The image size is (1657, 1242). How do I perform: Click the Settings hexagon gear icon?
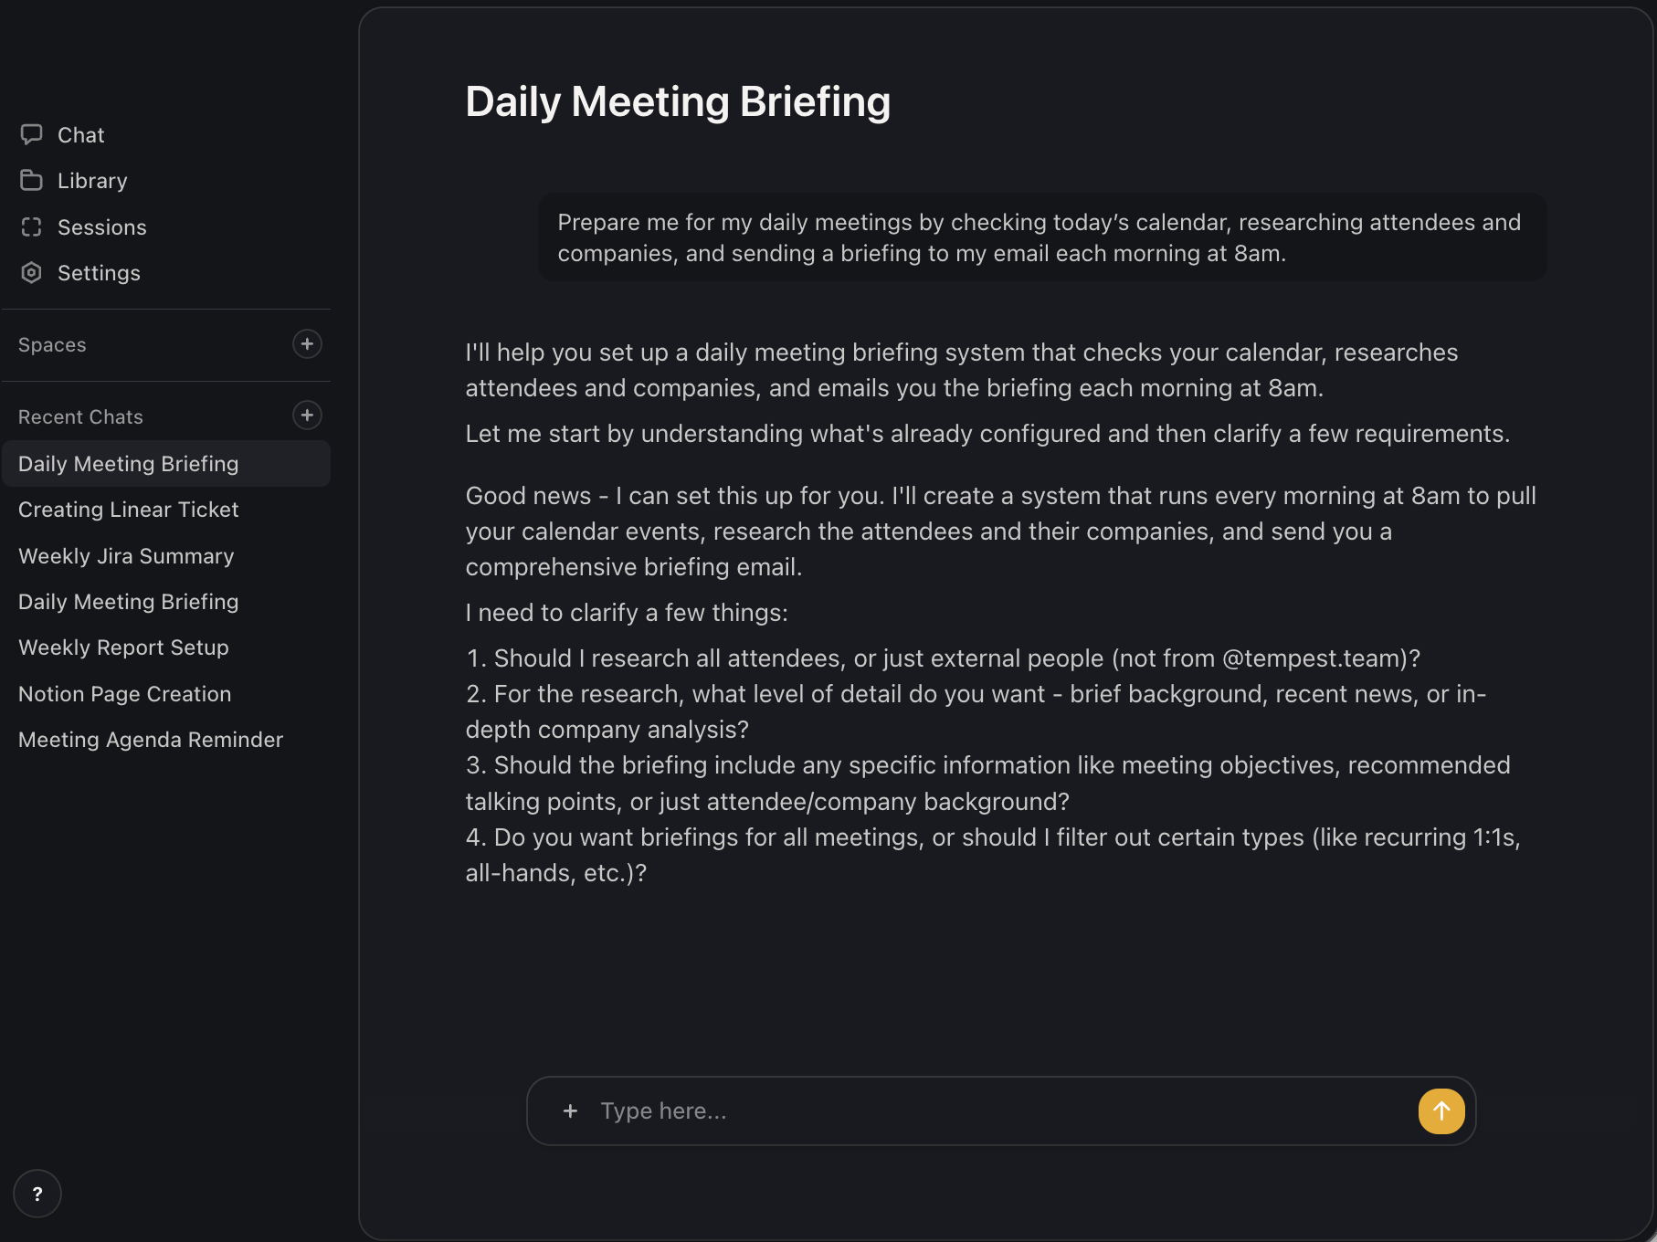click(32, 272)
